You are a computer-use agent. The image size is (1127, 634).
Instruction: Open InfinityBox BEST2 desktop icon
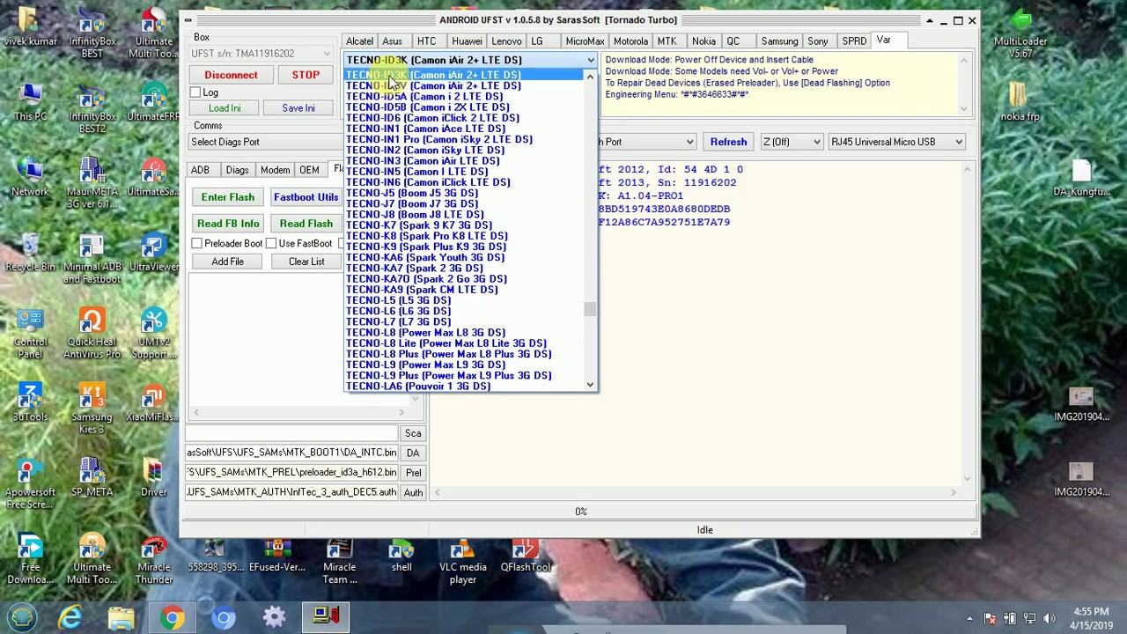coord(92,107)
